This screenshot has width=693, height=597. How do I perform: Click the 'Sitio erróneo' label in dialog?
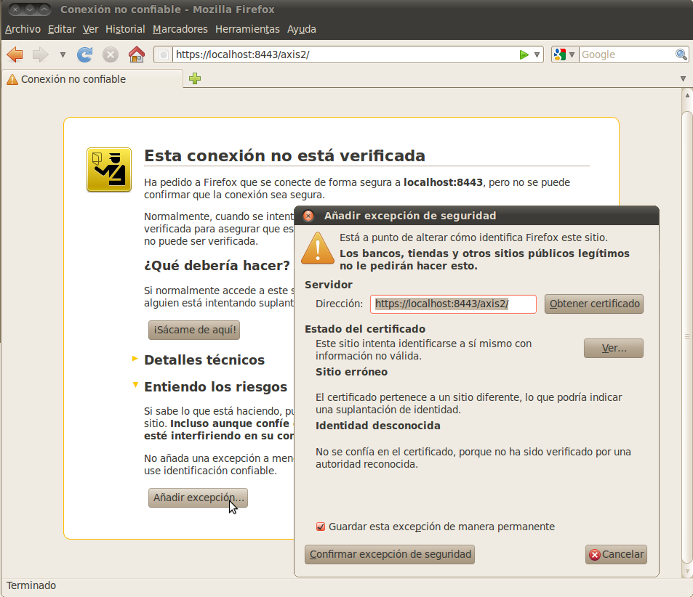pyautogui.click(x=351, y=372)
